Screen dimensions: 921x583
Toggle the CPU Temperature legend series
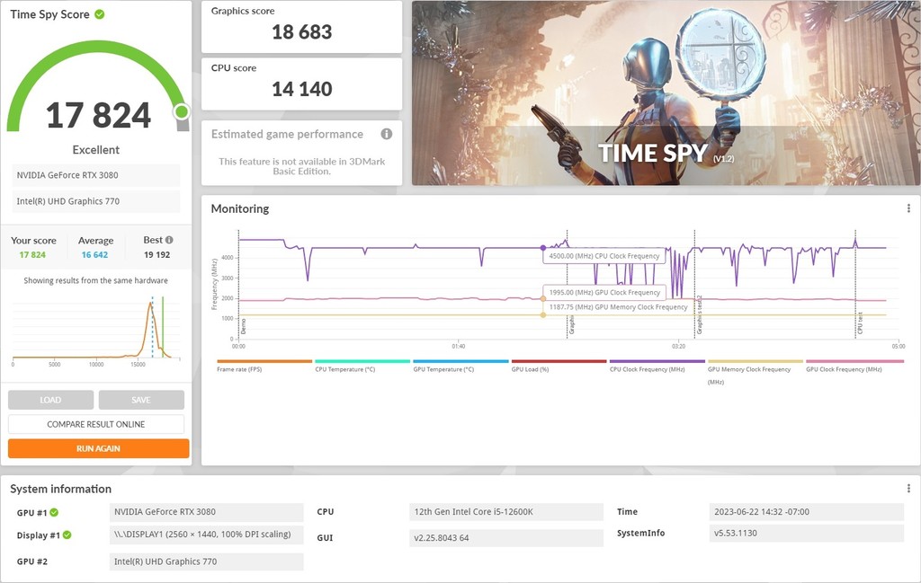pos(344,369)
